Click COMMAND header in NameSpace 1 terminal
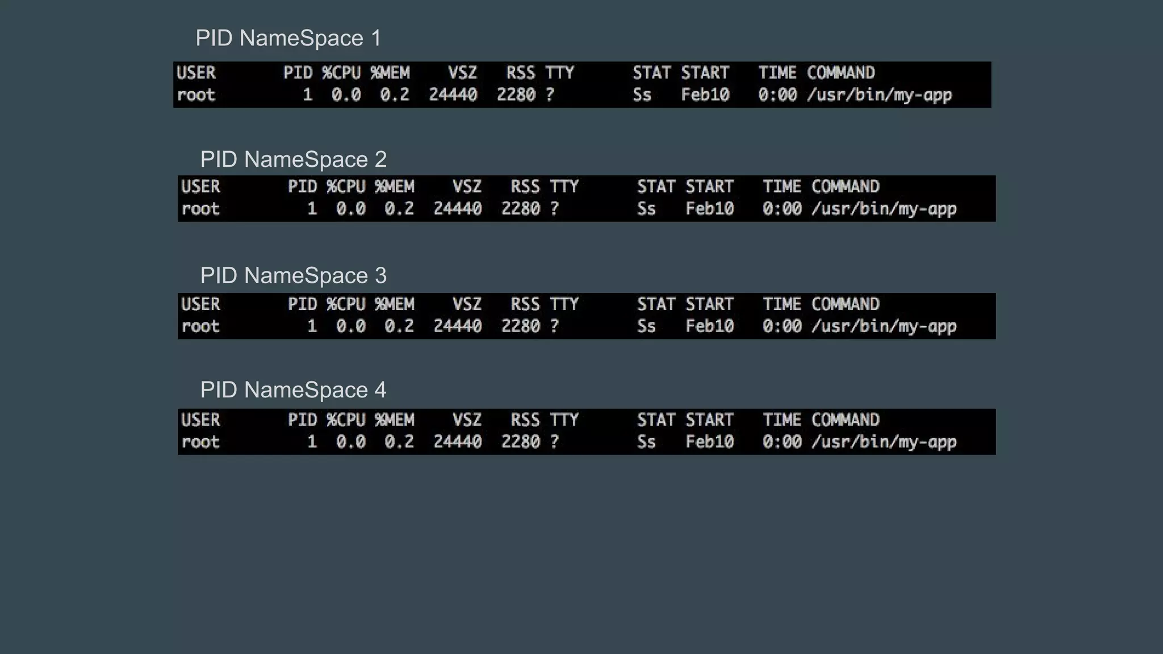 point(841,73)
